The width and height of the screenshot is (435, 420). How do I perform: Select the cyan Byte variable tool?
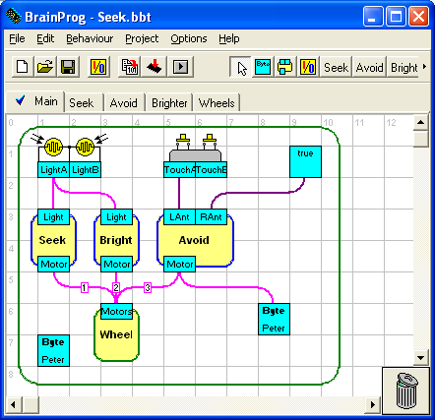[263, 67]
